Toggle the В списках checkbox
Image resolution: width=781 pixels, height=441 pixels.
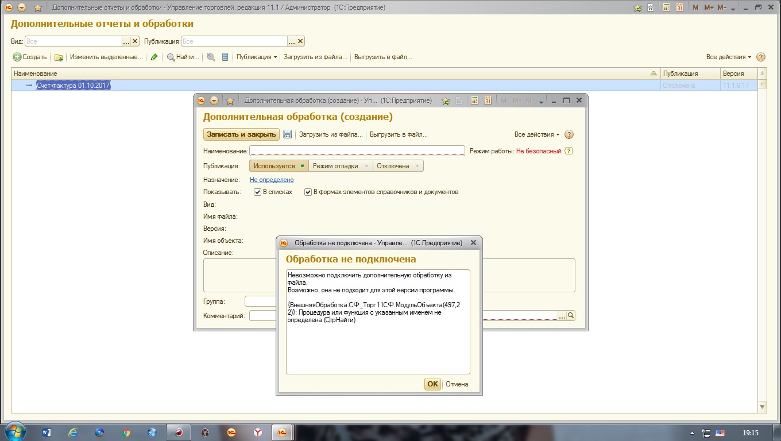[x=258, y=192]
